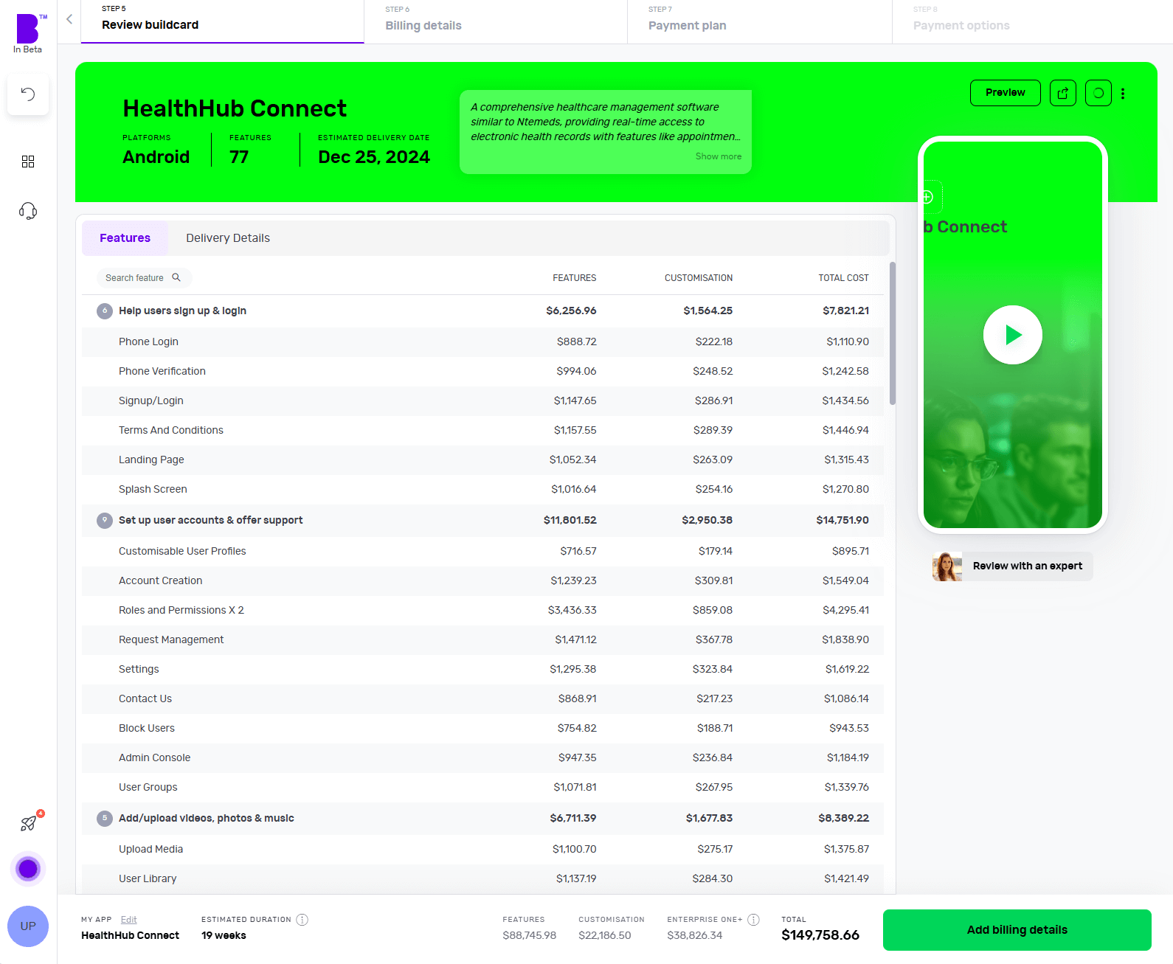Click the FEATURES column header
Viewport: 1173px width, 964px height.
click(575, 278)
